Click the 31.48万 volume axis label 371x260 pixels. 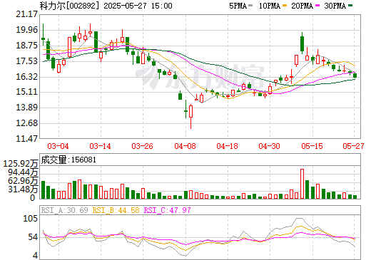pos(23,189)
